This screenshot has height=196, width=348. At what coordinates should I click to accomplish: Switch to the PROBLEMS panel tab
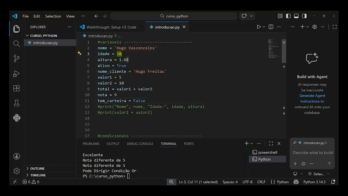click(x=91, y=143)
